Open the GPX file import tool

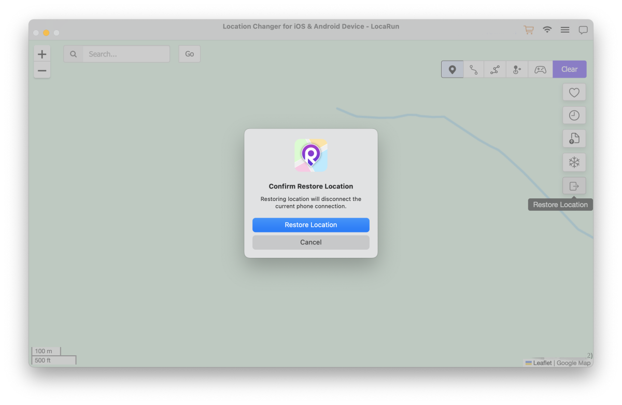[x=574, y=138]
